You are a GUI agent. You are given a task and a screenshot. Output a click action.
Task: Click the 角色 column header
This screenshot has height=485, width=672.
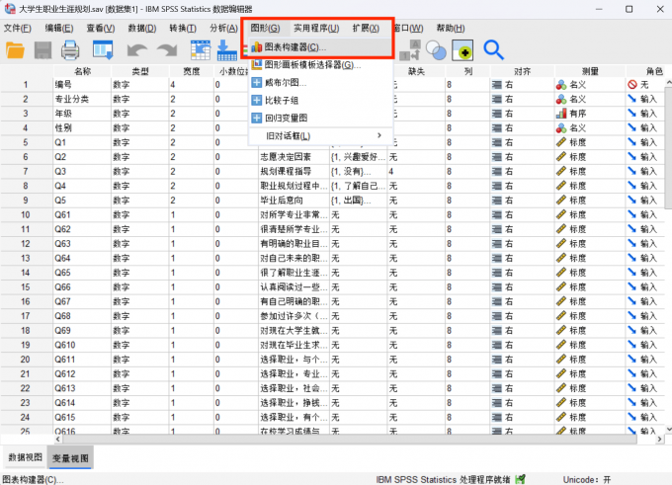(x=649, y=71)
